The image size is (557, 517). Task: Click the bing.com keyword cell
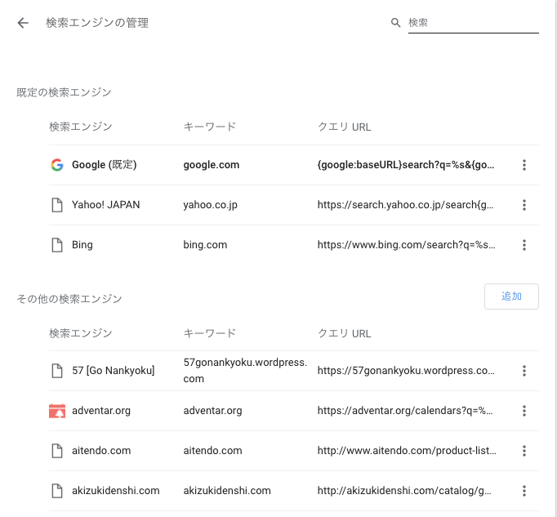coord(205,245)
